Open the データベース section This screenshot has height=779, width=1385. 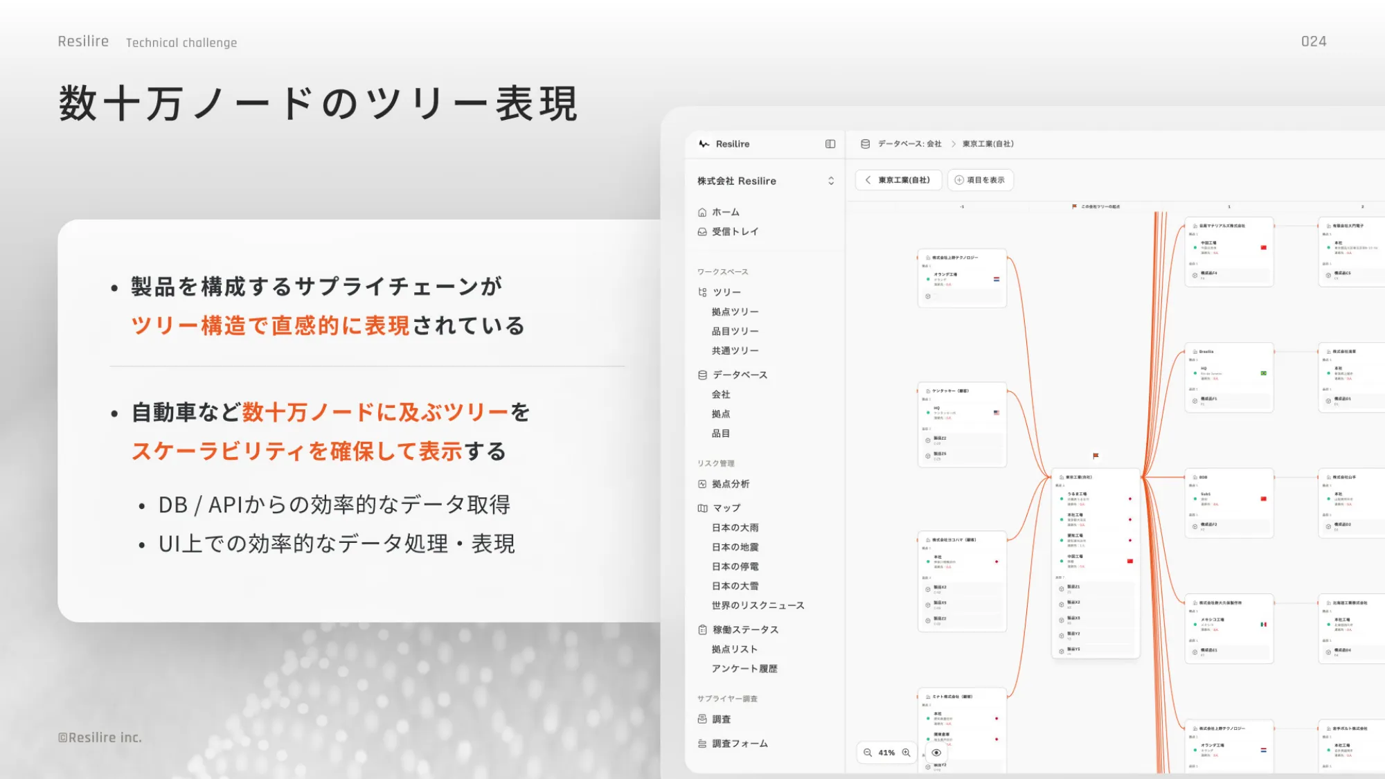[739, 375]
